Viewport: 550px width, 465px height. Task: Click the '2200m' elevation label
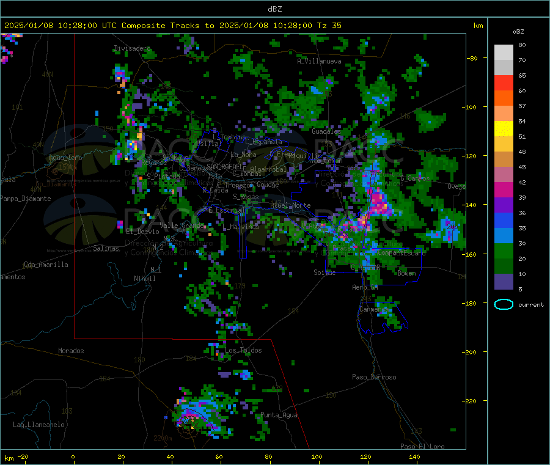tap(163, 438)
